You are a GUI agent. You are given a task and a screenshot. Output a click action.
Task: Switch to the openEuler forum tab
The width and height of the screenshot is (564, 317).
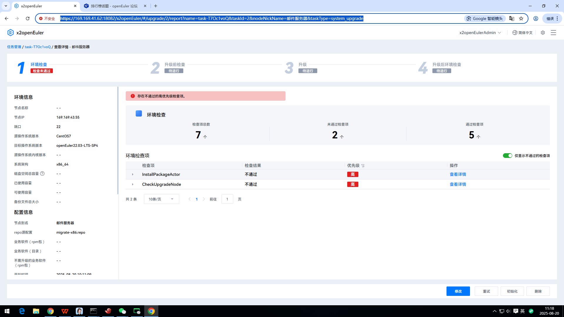[x=114, y=6]
